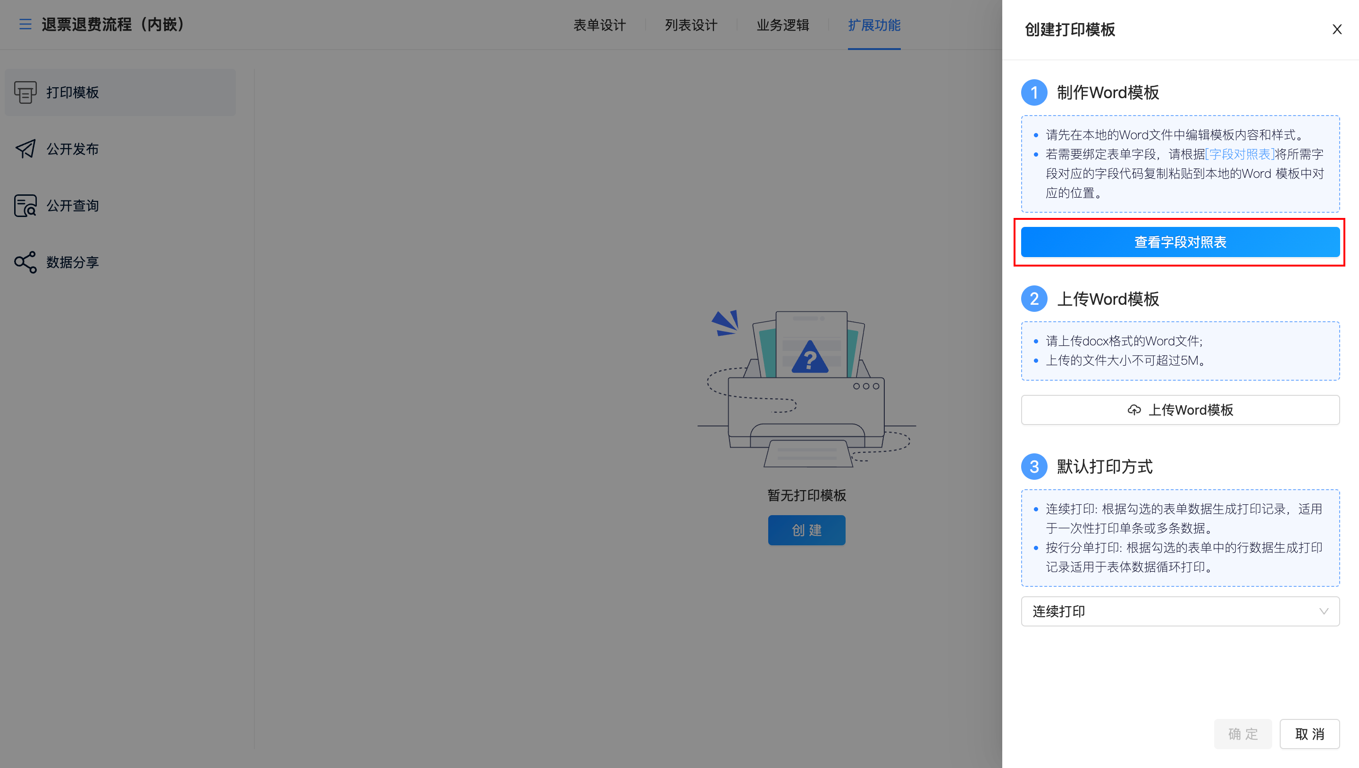Click the 默认打印方式 heading
The image size is (1359, 768).
point(1105,467)
